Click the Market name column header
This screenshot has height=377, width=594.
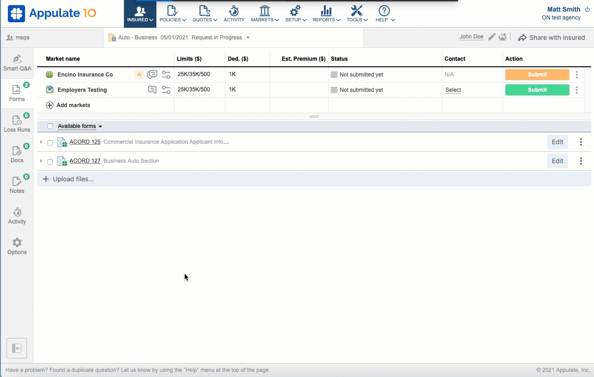pos(63,59)
